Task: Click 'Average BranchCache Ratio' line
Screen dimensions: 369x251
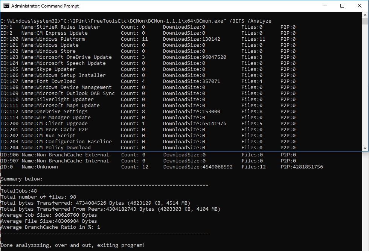Action: coord(50,227)
